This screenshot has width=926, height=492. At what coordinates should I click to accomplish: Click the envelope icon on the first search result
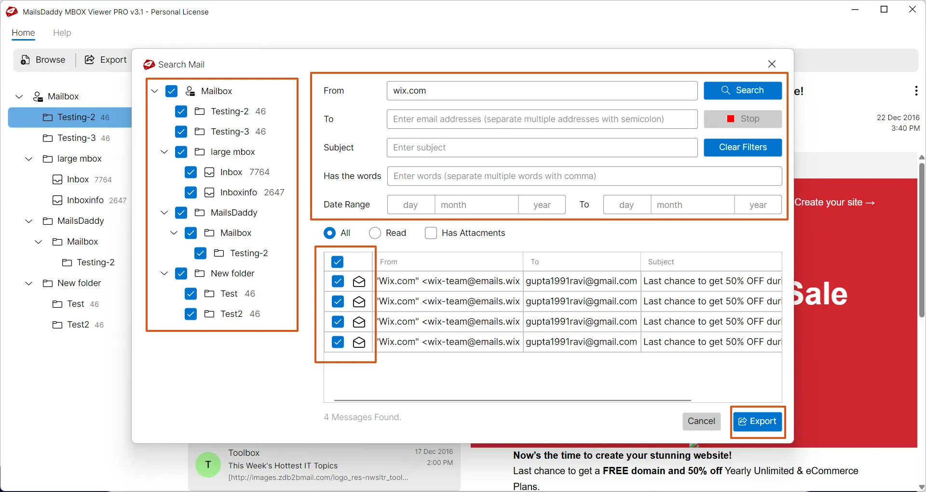359,281
